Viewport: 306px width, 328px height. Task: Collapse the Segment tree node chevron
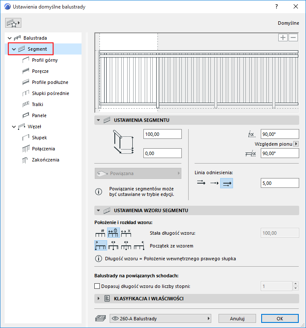click(x=14, y=49)
